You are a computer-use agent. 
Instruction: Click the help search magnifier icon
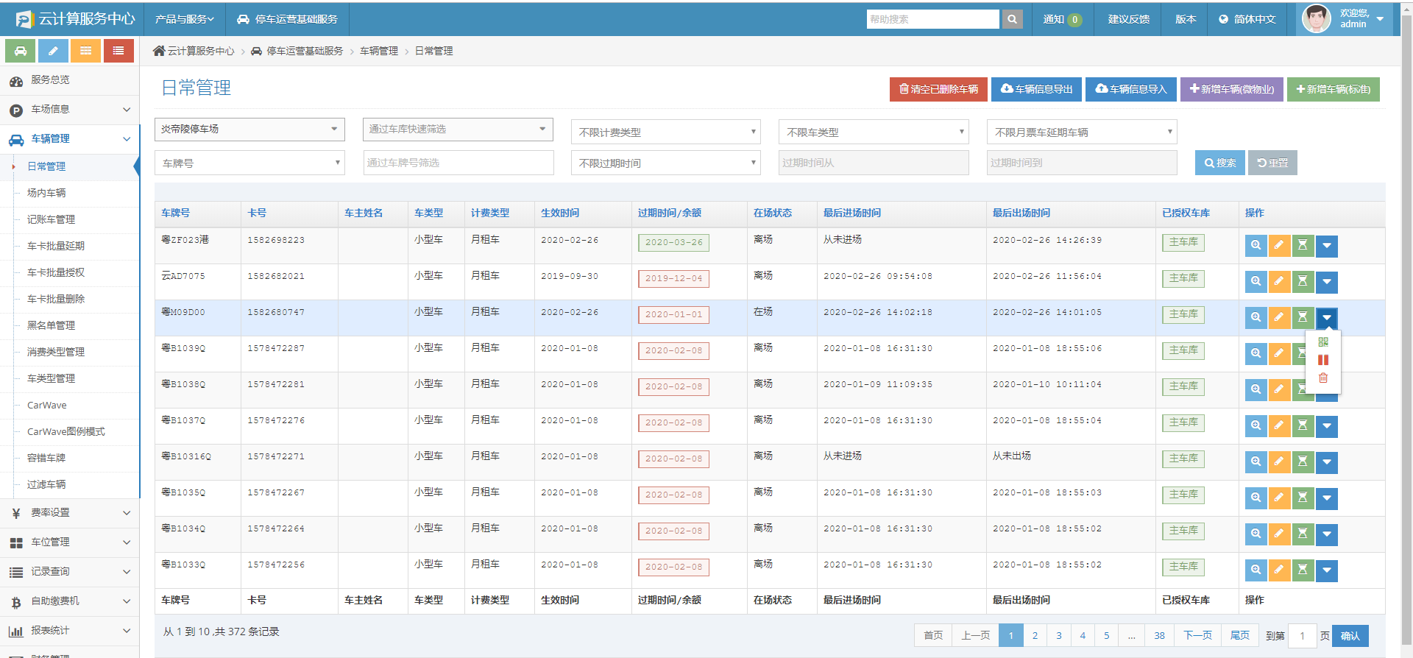coord(1012,19)
